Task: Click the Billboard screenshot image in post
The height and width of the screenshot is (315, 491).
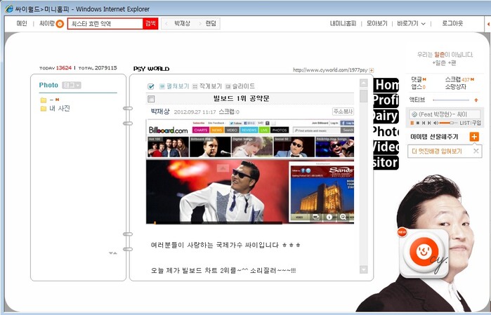Action: click(x=250, y=172)
